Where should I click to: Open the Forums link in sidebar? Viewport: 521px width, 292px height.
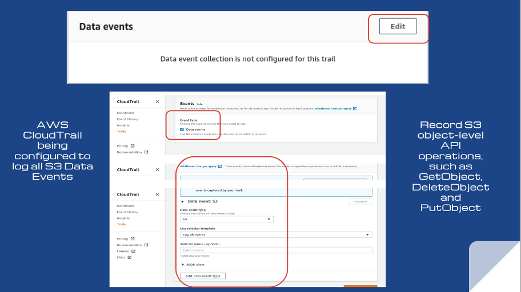(123, 251)
